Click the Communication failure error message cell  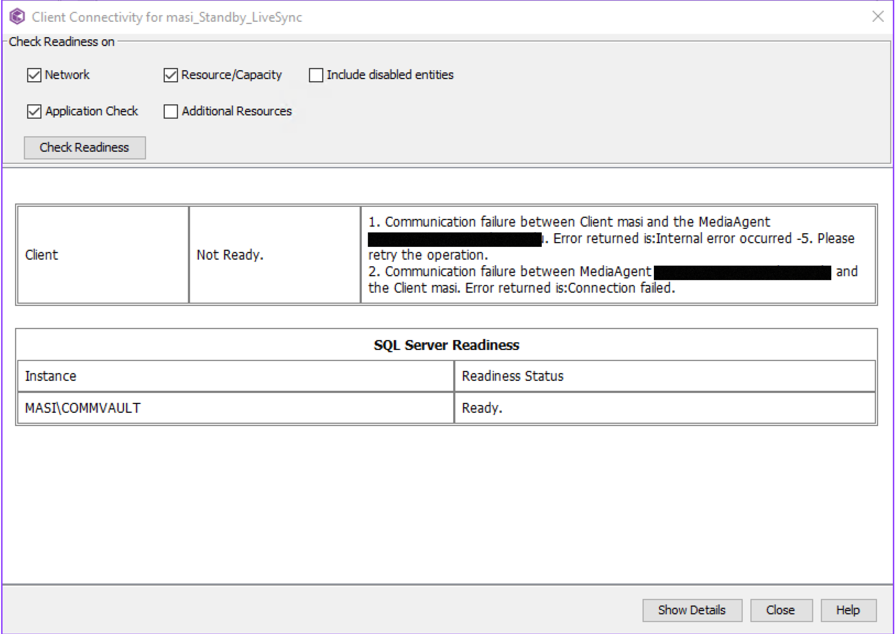tap(618, 254)
